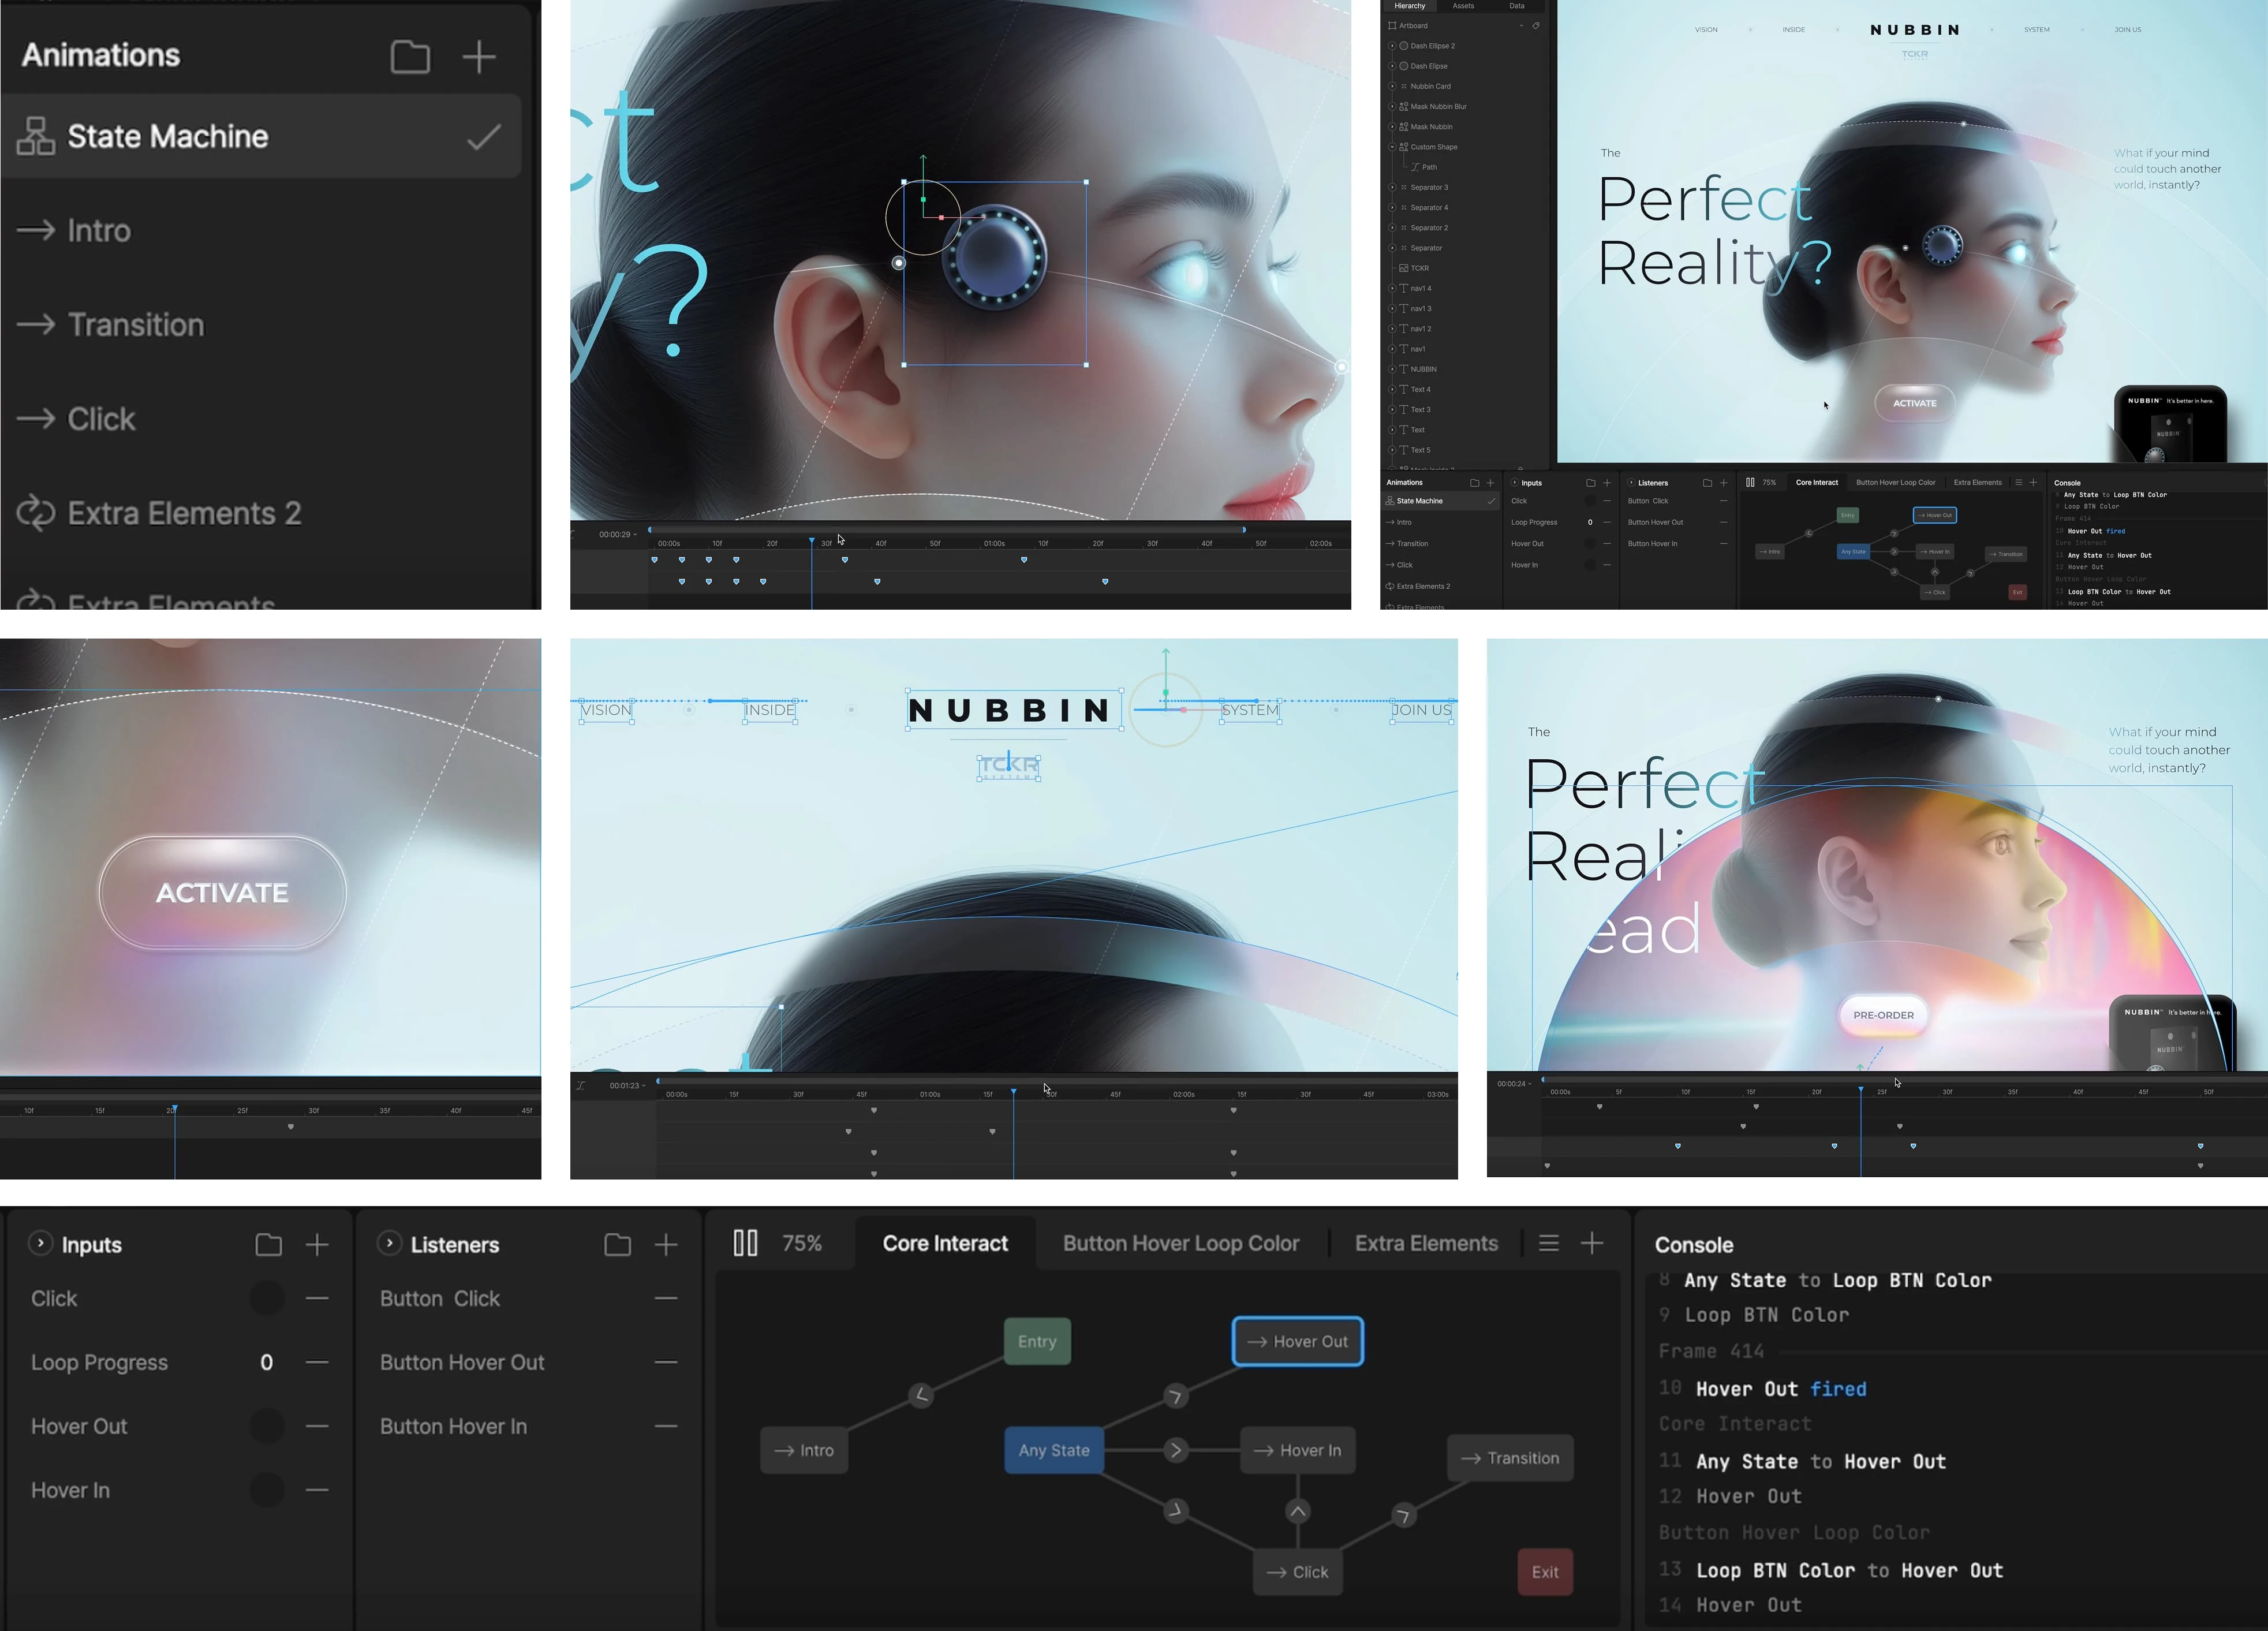
Task: Click interpolation icon left of 00:01:23 timecode
Action: [581, 1085]
